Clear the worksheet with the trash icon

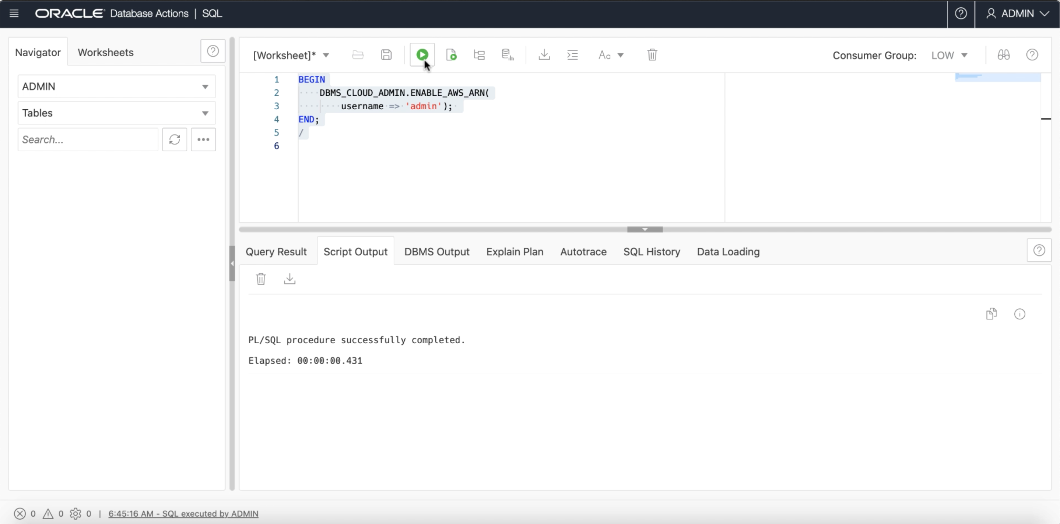pyautogui.click(x=652, y=55)
